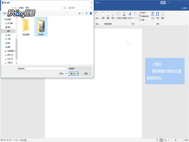Open the Insert button's split dropdown arrow

coord(78,74)
